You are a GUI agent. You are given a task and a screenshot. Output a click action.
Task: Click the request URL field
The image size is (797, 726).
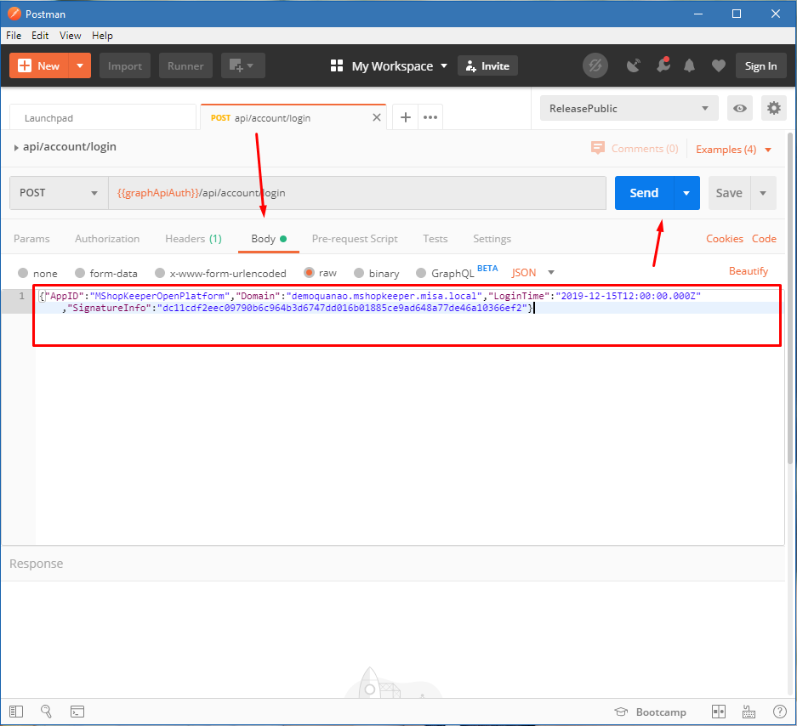pos(357,193)
